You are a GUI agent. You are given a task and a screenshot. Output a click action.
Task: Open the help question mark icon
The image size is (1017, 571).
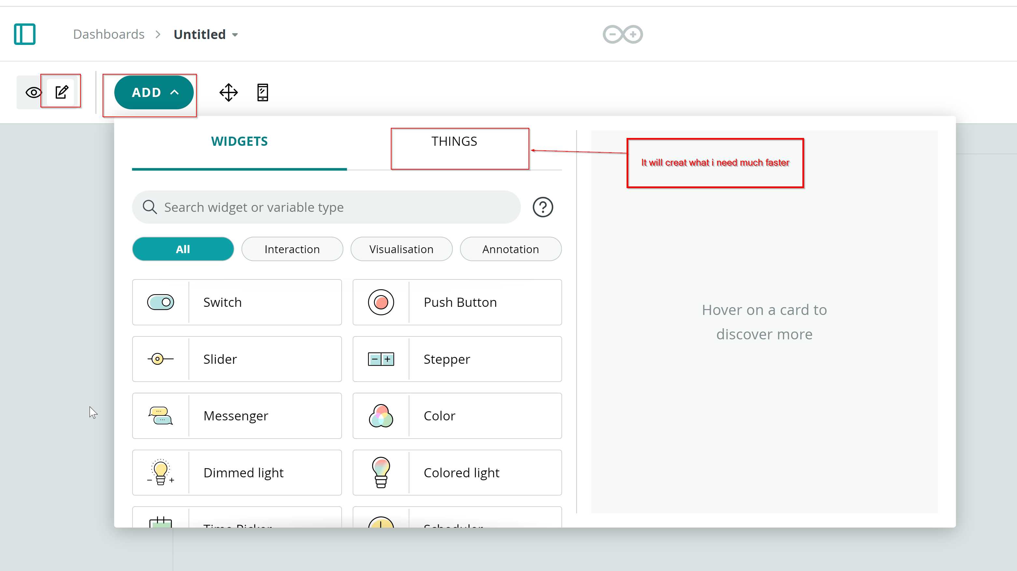(543, 207)
